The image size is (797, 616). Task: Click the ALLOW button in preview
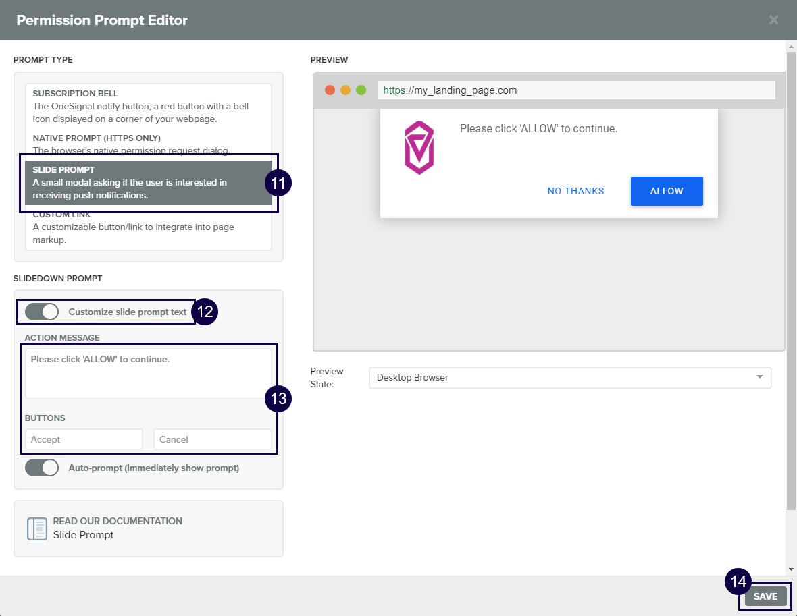[x=667, y=191]
